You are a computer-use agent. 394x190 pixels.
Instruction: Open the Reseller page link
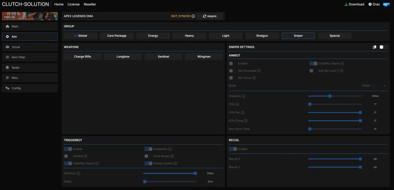pos(90,4)
